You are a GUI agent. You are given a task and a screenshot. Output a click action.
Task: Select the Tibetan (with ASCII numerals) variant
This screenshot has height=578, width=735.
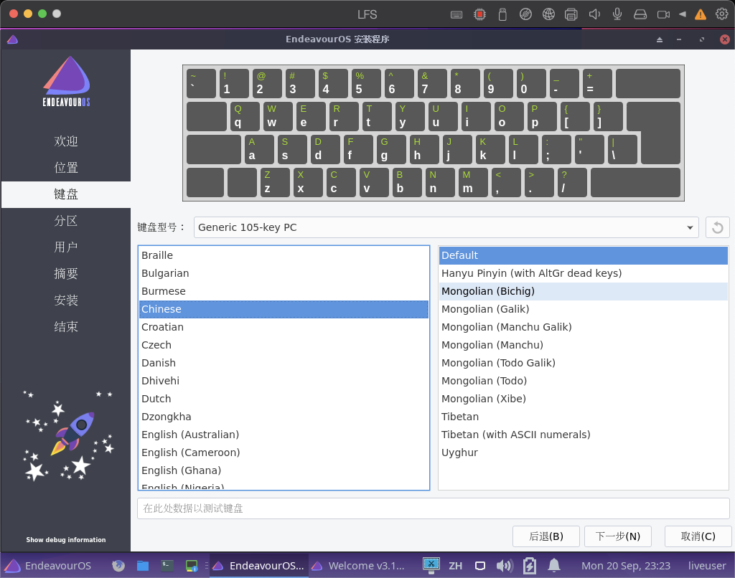click(x=583, y=435)
